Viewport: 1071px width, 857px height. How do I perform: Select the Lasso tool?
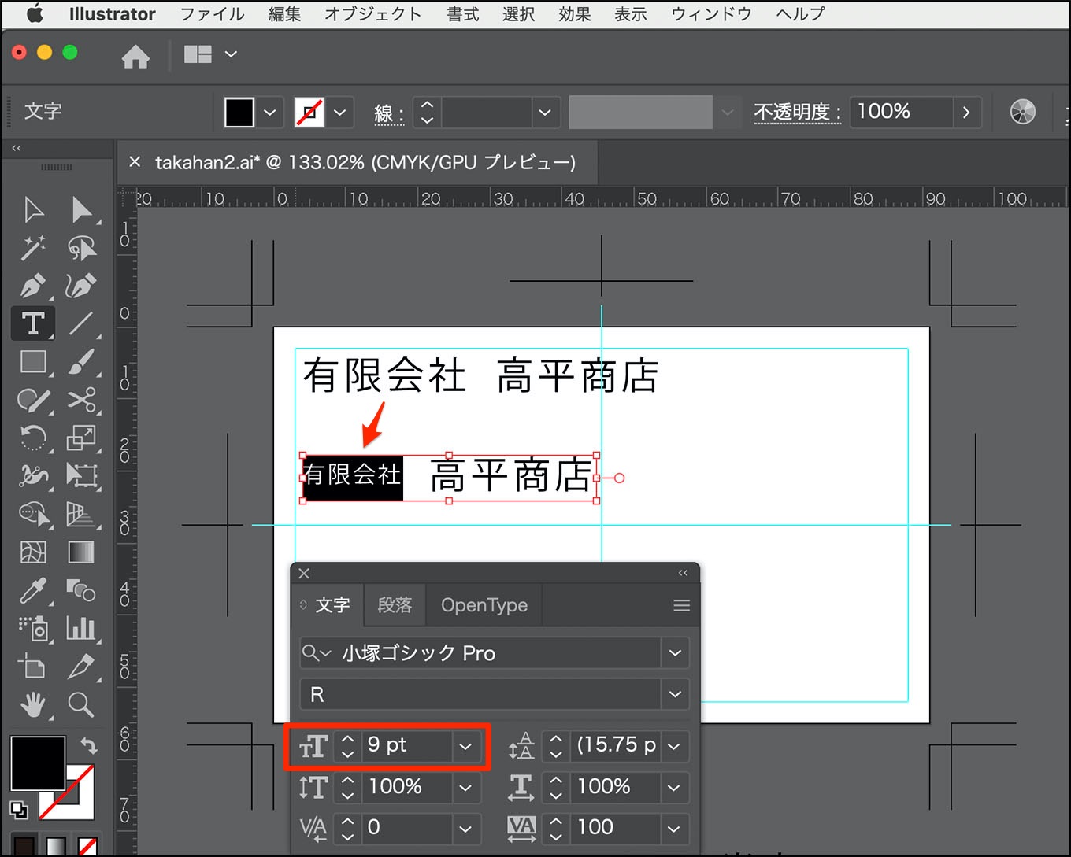point(81,248)
